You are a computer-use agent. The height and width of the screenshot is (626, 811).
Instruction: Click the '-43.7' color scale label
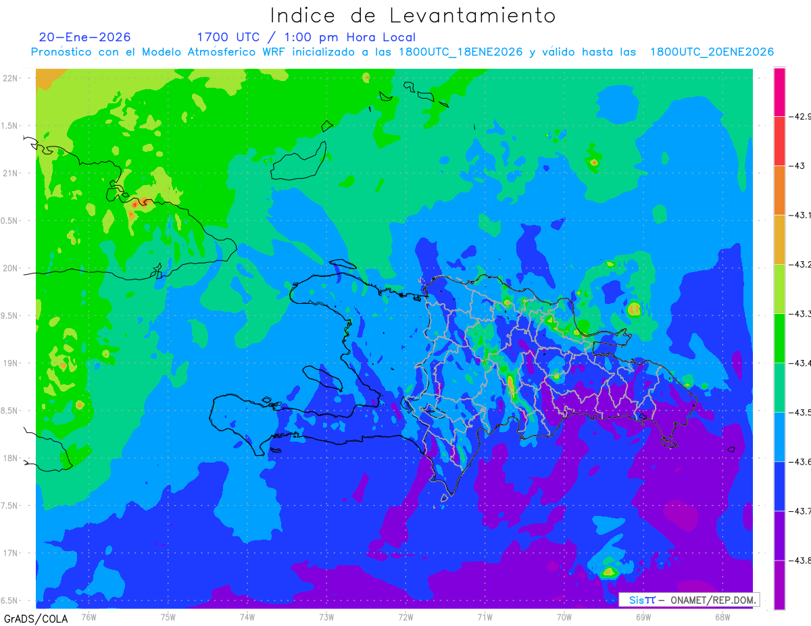pos(800,511)
